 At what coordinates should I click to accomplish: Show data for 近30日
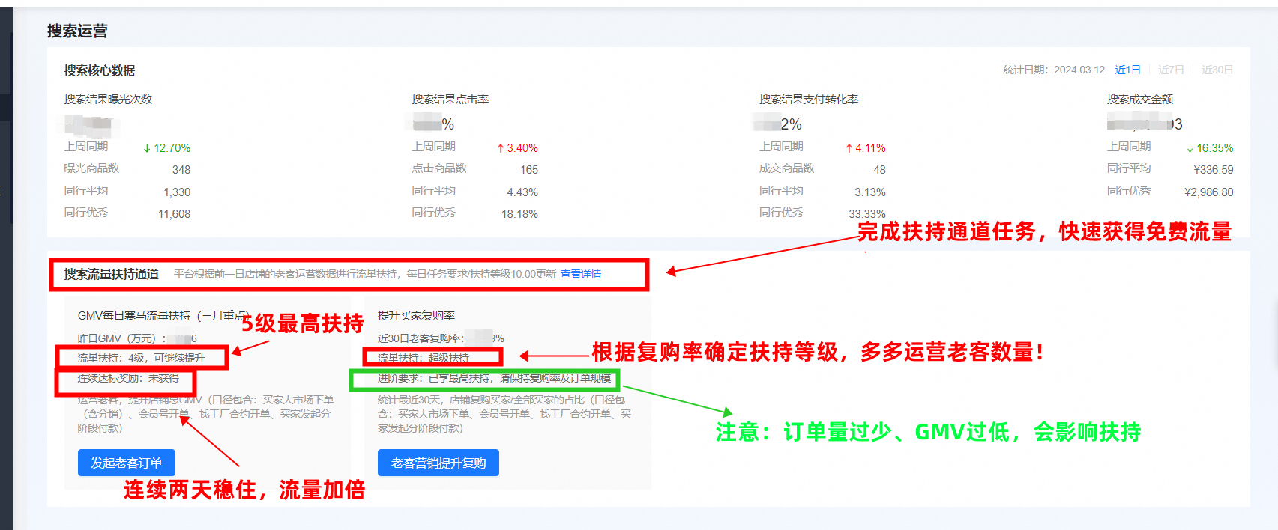(1217, 70)
